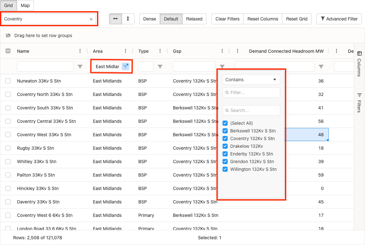Clear the Coventry search with the x icon
This screenshot has width=365, height=245.
tap(91, 19)
